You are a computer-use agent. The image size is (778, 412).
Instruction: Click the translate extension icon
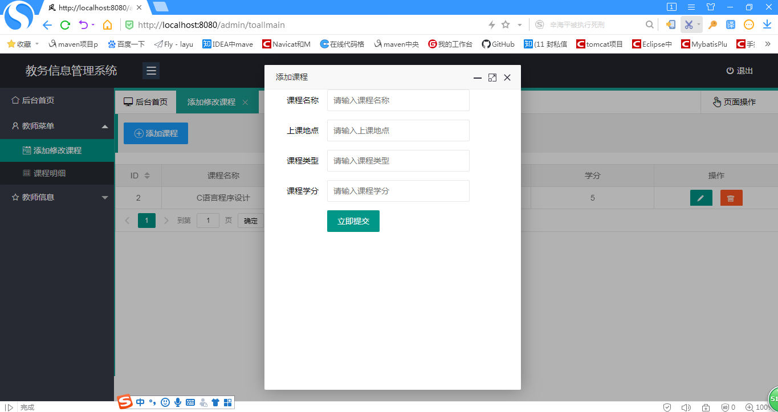click(731, 25)
